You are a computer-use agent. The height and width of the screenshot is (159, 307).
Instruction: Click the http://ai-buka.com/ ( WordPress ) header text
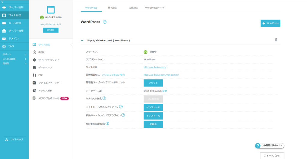click(x=108, y=40)
